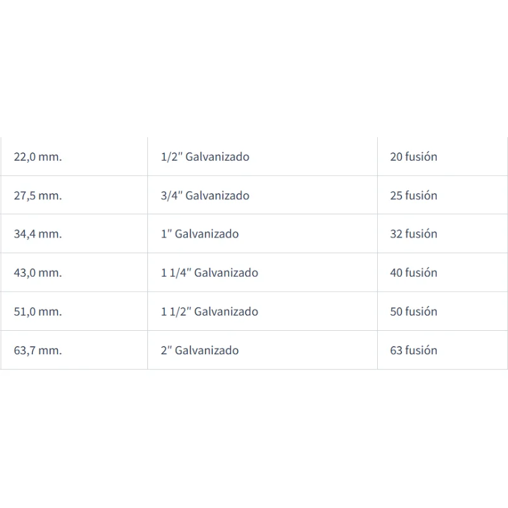Viewport: 508px width, 508px height.
Task: Click the word fusión in the bottom row
Action: [x=421, y=350]
